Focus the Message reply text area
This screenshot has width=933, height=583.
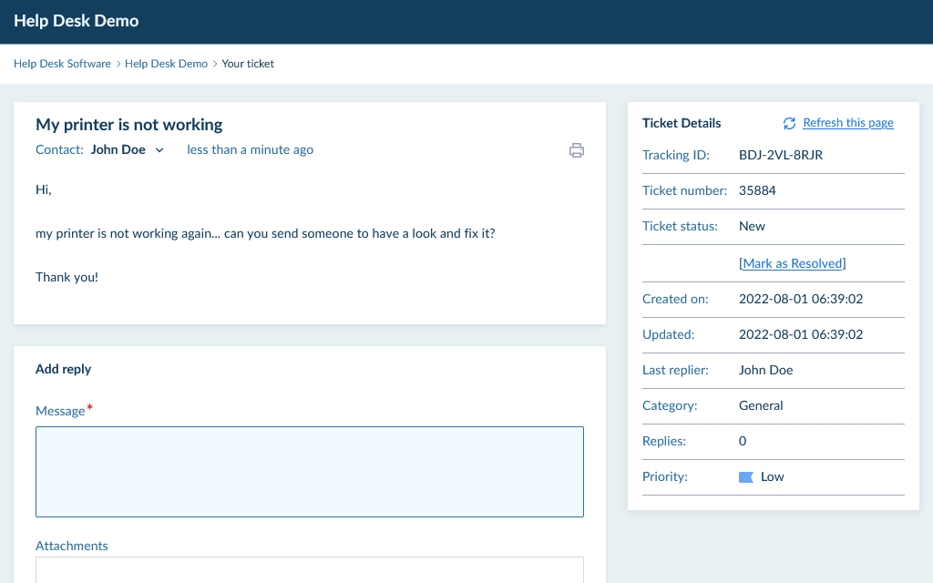(x=310, y=471)
